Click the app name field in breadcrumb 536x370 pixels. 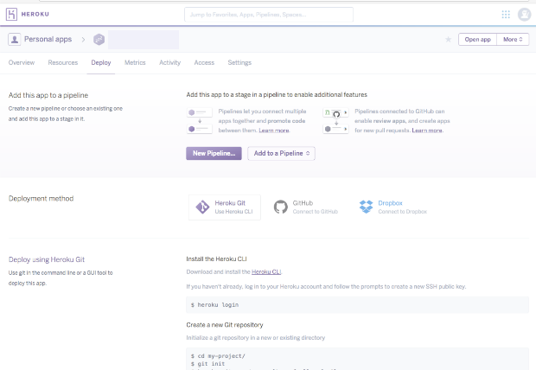pos(144,40)
